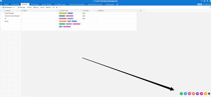Open Content Types column dropdown arrow
Viewport: 211px width, 97px height.
pyautogui.click(x=81, y=11)
